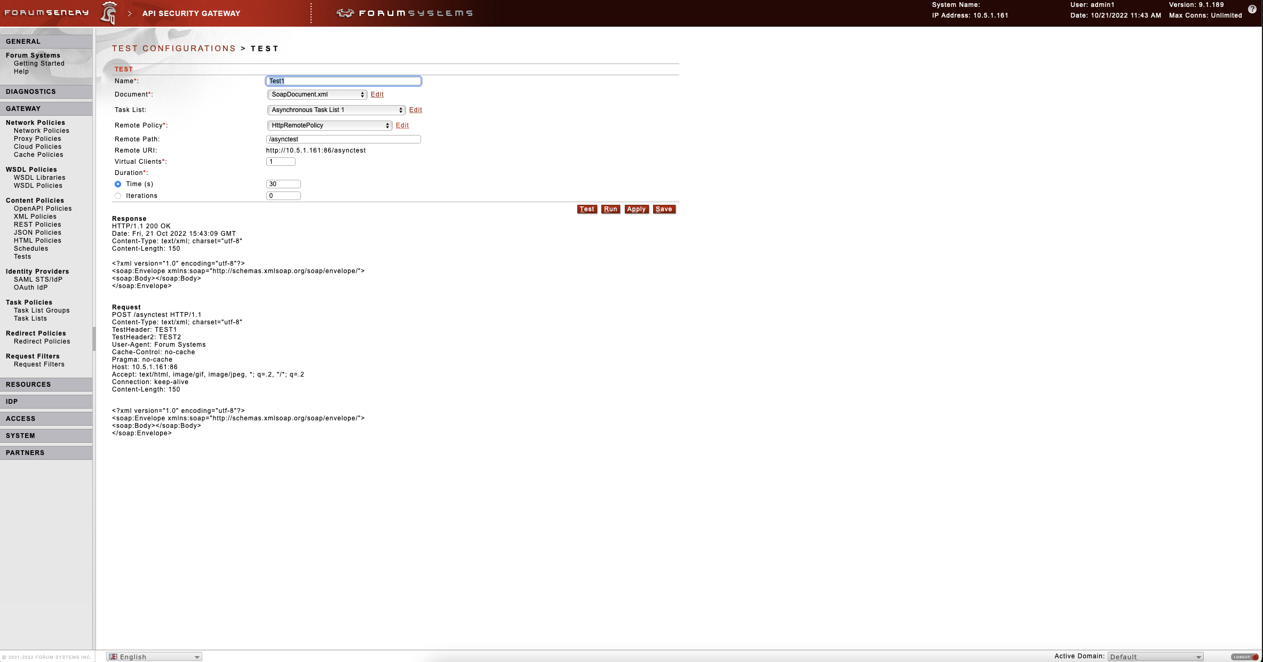Open the Active Domain Default dropdown

[1155, 657]
